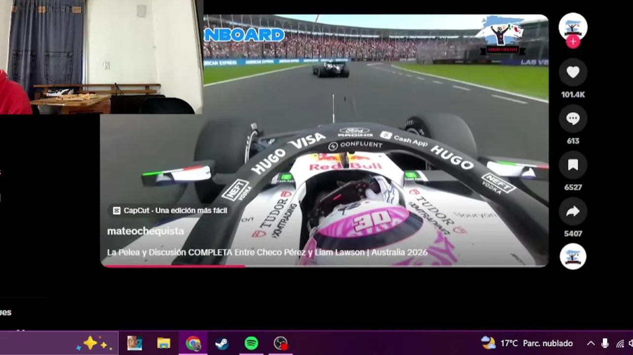Click the 101.4K likes count
The height and width of the screenshot is (355, 633).
[x=573, y=95]
